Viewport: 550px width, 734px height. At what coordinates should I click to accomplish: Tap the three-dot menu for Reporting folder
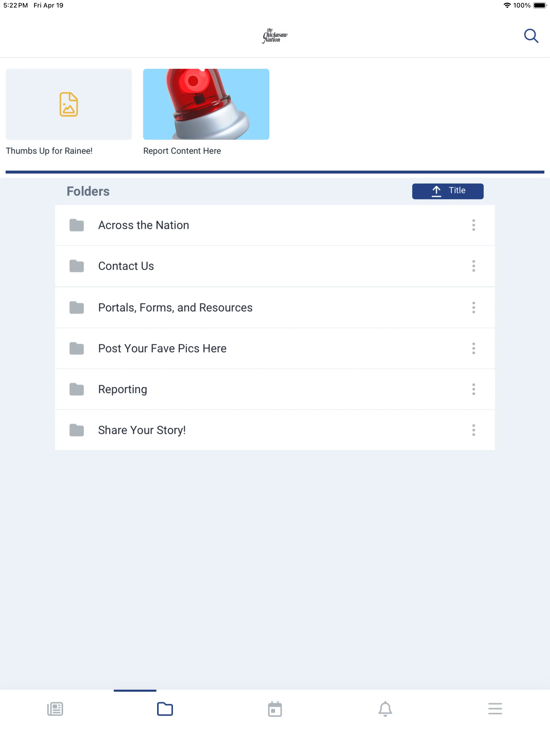click(474, 389)
